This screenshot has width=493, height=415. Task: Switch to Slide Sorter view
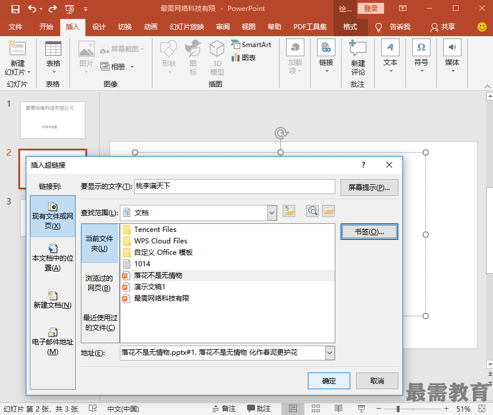coord(316,409)
